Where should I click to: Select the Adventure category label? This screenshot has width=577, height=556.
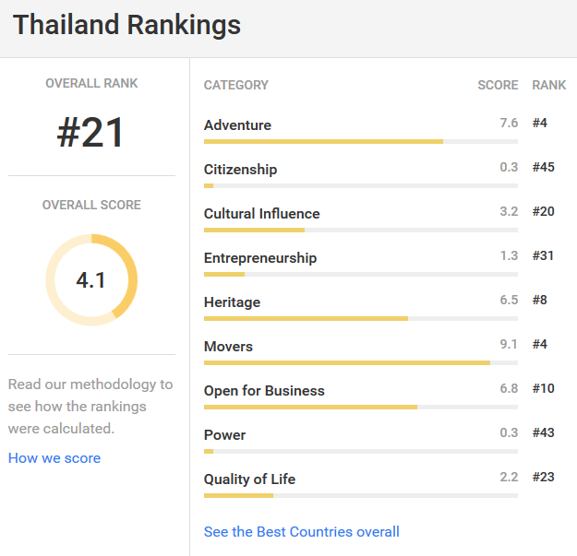(237, 125)
